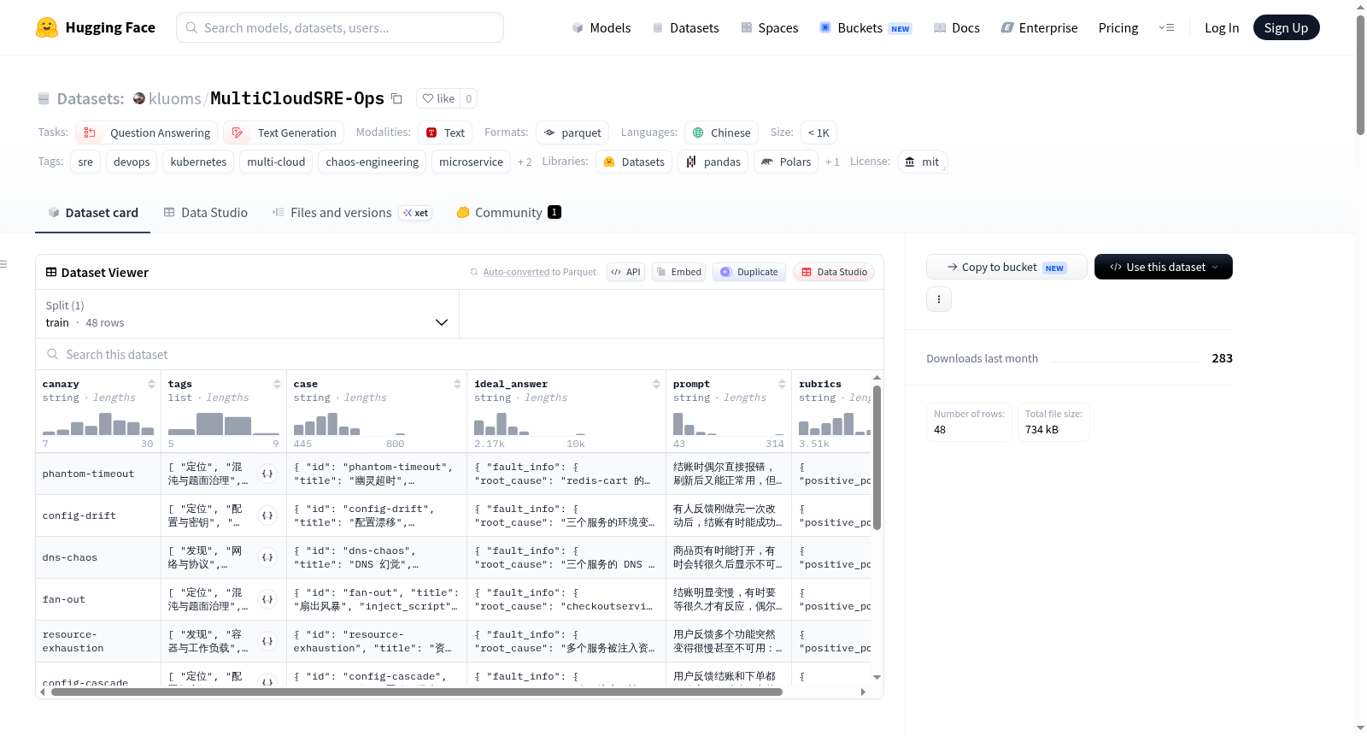1367x736 pixels.
Task: Open Spaces in the top navigation
Action: coord(769,27)
